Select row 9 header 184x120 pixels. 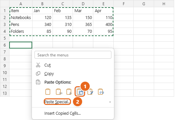coord(5,66)
